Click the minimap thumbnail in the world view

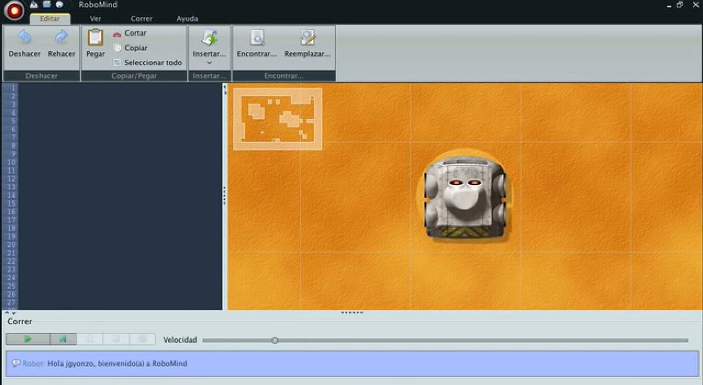coord(277,119)
